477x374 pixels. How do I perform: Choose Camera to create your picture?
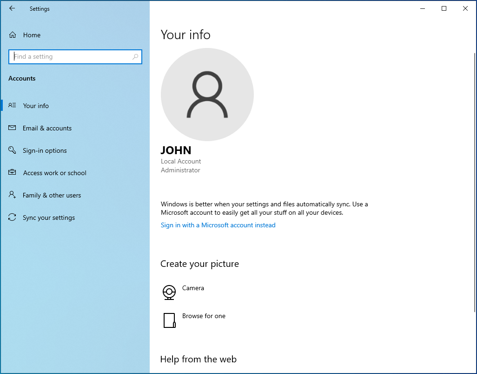pos(193,288)
